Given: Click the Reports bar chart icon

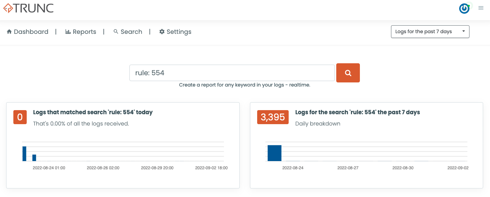Looking at the screenshot, I should click(x=68, y=31).
